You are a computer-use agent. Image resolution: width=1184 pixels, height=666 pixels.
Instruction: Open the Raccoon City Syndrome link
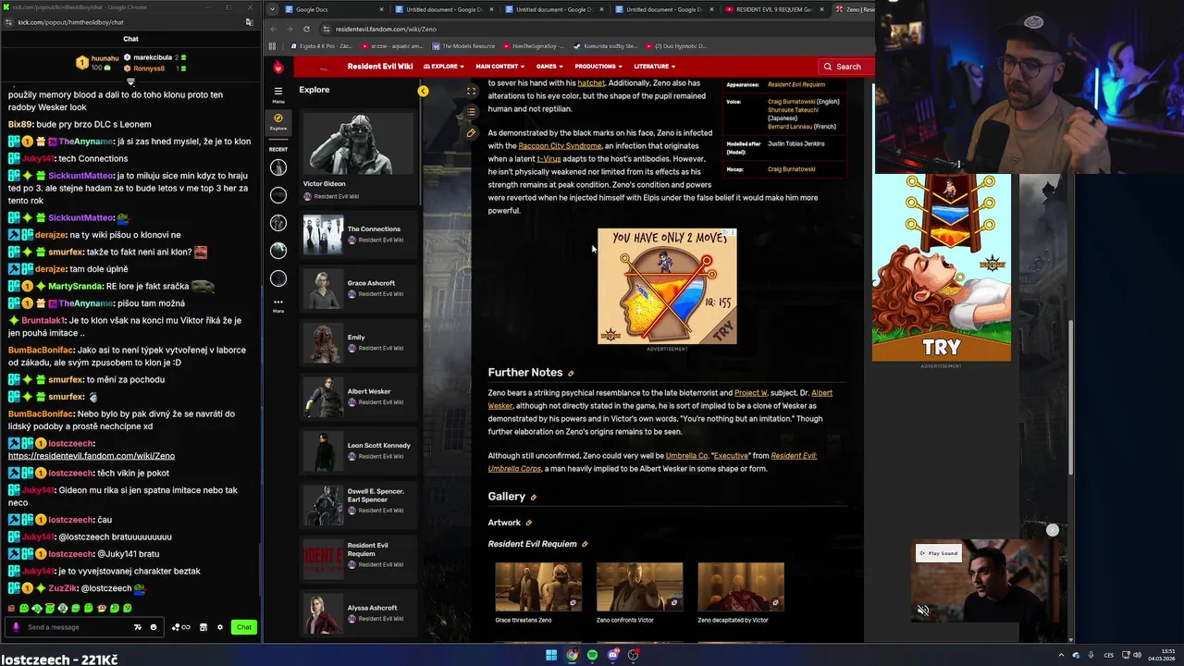pyautogui.click(x=560, y=146)
